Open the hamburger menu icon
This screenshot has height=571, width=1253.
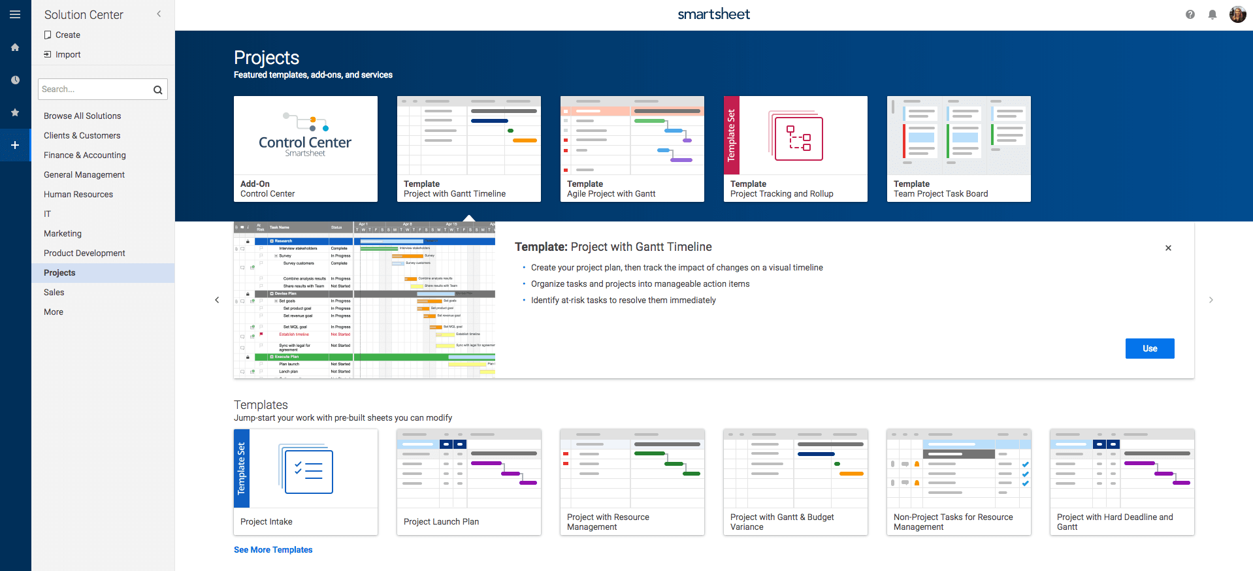[x=15, y=14]
